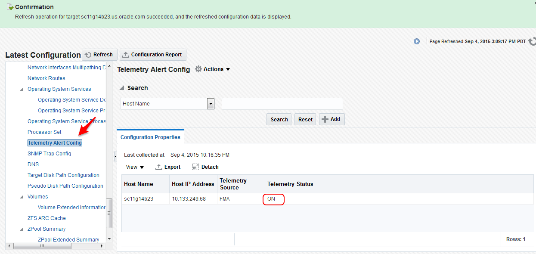536x254 pixels.
Task: Open Operating System Service Proces... item
Action: point(67,121)
